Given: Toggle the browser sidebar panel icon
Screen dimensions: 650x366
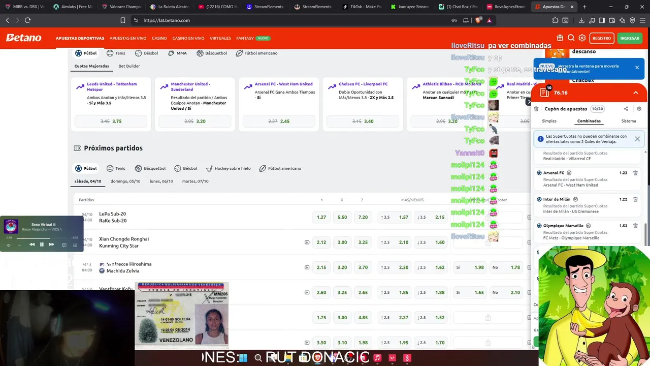Looking at the screenshot, I should 602,20.
